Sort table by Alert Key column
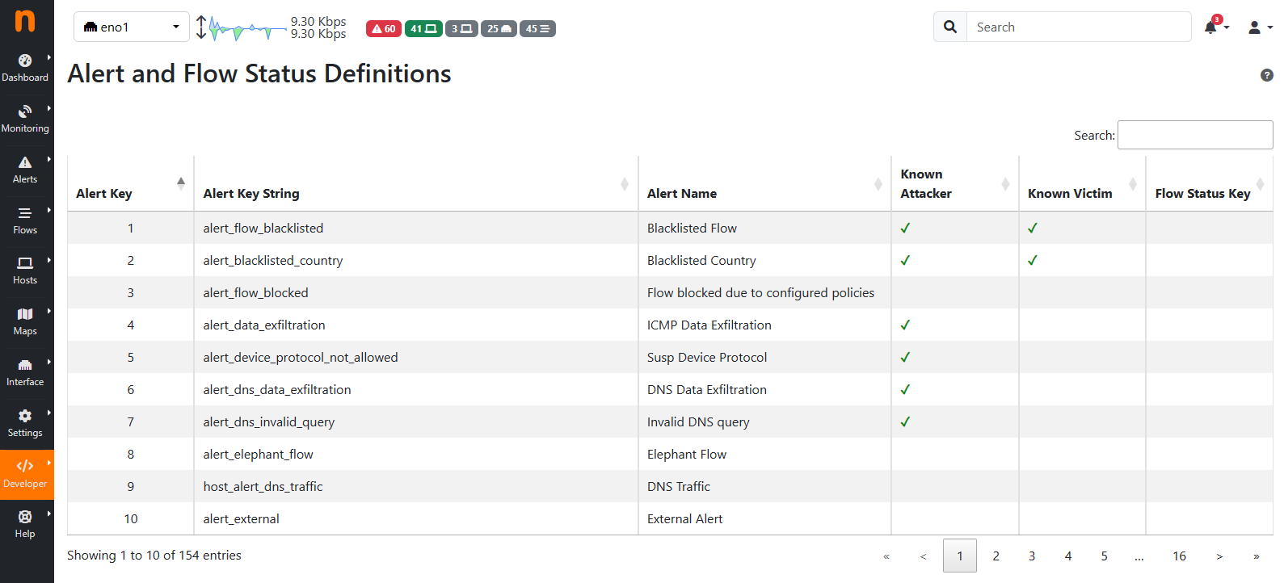 [x=130, y=184]
